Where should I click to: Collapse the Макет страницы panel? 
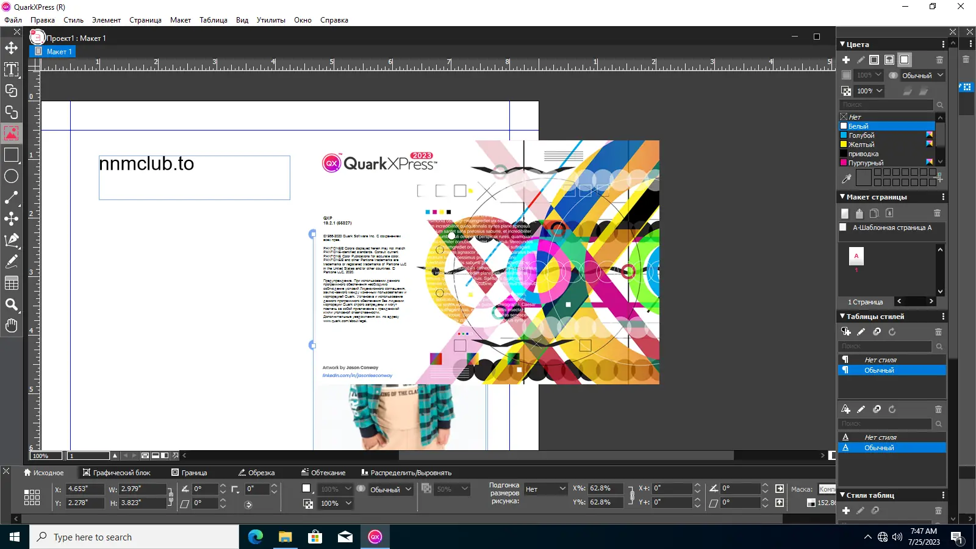[x=842, y=197]
